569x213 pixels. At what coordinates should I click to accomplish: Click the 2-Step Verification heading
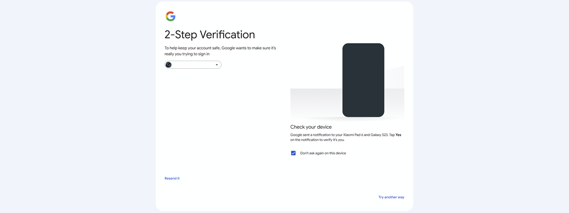[210, 35]
